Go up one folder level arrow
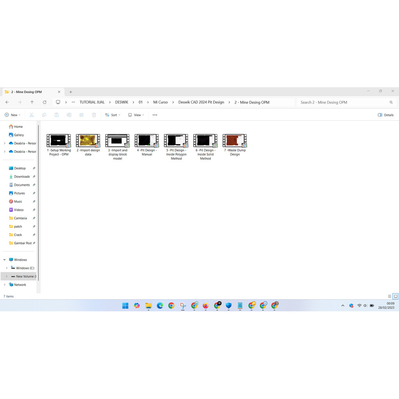Image resolution: width=399 pixels, height=399 pixels. point(32,102)
